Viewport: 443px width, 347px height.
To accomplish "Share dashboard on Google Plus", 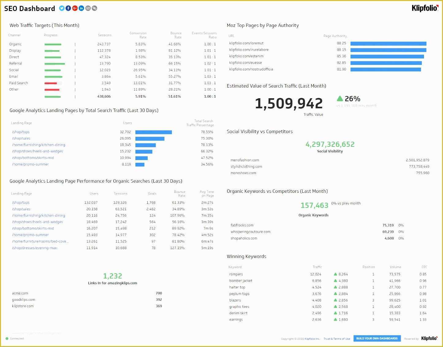I will click(75, 8).
